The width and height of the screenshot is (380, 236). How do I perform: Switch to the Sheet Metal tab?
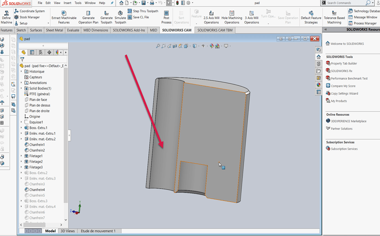54,30
